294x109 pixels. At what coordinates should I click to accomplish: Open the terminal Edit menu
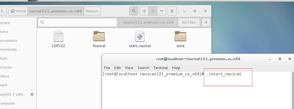point(117,68)
